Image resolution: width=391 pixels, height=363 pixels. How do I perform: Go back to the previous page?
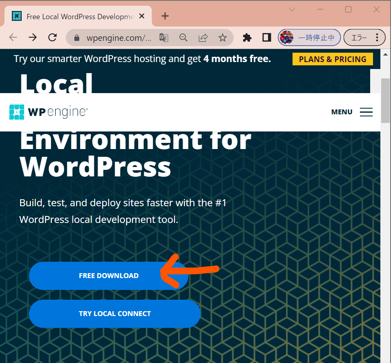pyautogui.click(x=13, y=38)
